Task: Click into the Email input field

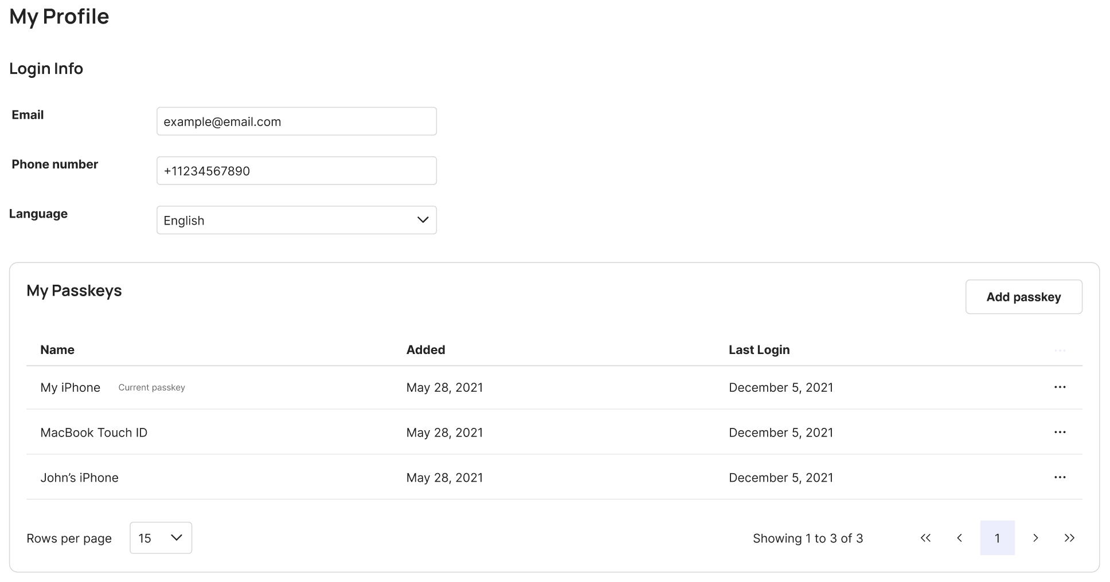Action: [296, 121]
